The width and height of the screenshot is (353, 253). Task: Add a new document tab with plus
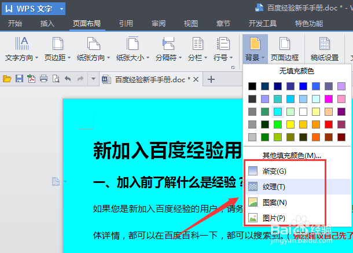[x=211, y=79]
